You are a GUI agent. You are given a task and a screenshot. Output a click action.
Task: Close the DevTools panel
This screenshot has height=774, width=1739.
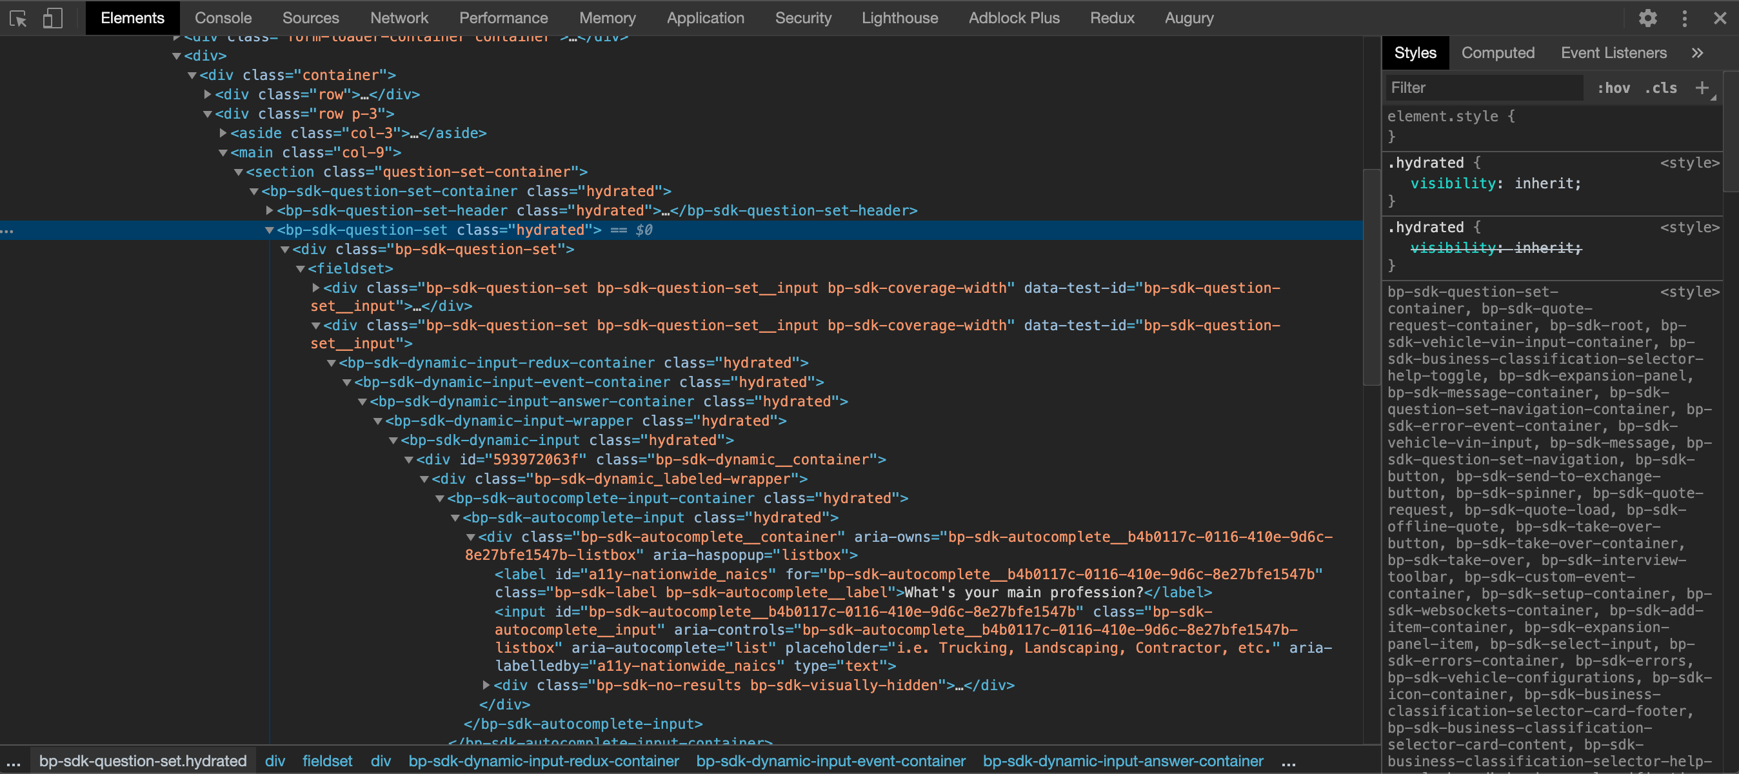1720,18
